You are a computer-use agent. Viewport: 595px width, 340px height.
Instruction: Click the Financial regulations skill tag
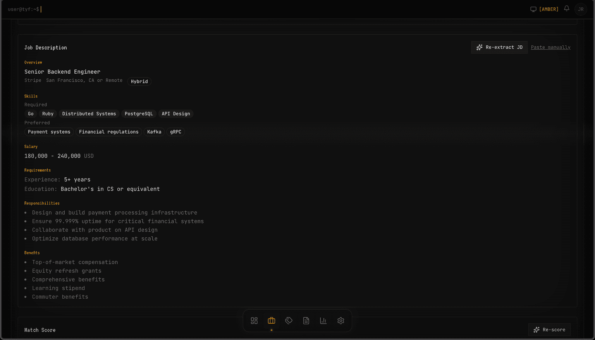(x=108, y=132)
